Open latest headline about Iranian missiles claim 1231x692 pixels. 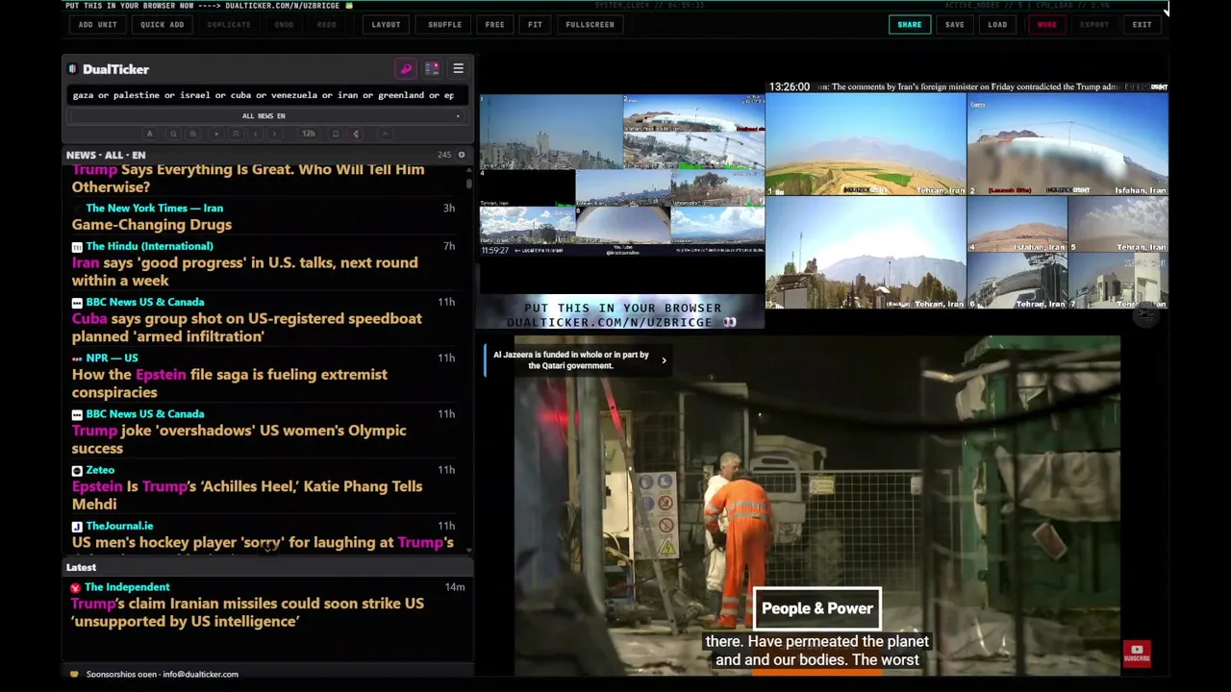tap(247, 612)
